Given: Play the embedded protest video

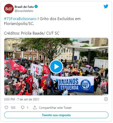Looking at the screenshot, I should pos(56,67).
